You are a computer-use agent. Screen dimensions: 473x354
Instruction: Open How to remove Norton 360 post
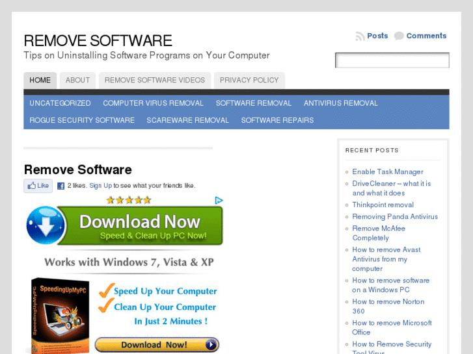(388, 307)
